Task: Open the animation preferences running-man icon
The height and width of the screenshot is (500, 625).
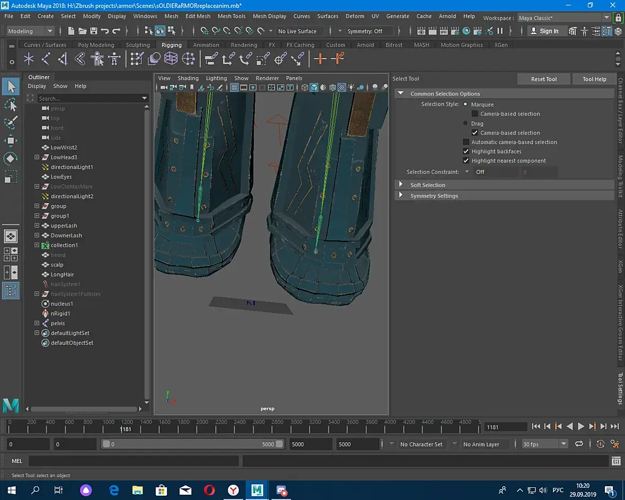Action: [614, 444]
